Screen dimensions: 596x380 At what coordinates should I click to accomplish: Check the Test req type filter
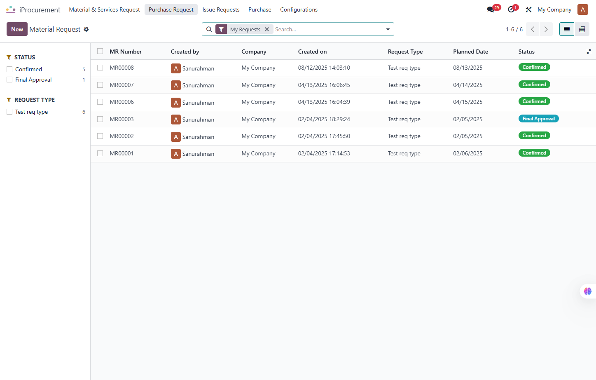point(9,112)
